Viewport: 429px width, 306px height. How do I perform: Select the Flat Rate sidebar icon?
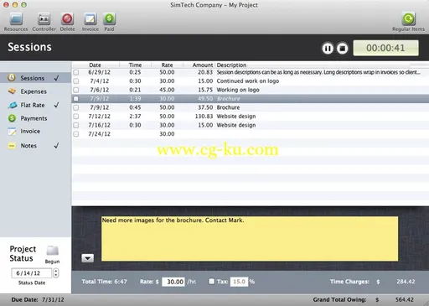13,105
